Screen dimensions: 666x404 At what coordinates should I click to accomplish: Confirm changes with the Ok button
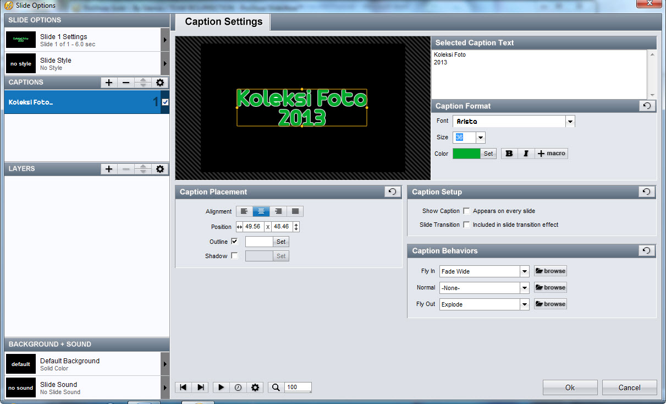[x=570, y=387]
